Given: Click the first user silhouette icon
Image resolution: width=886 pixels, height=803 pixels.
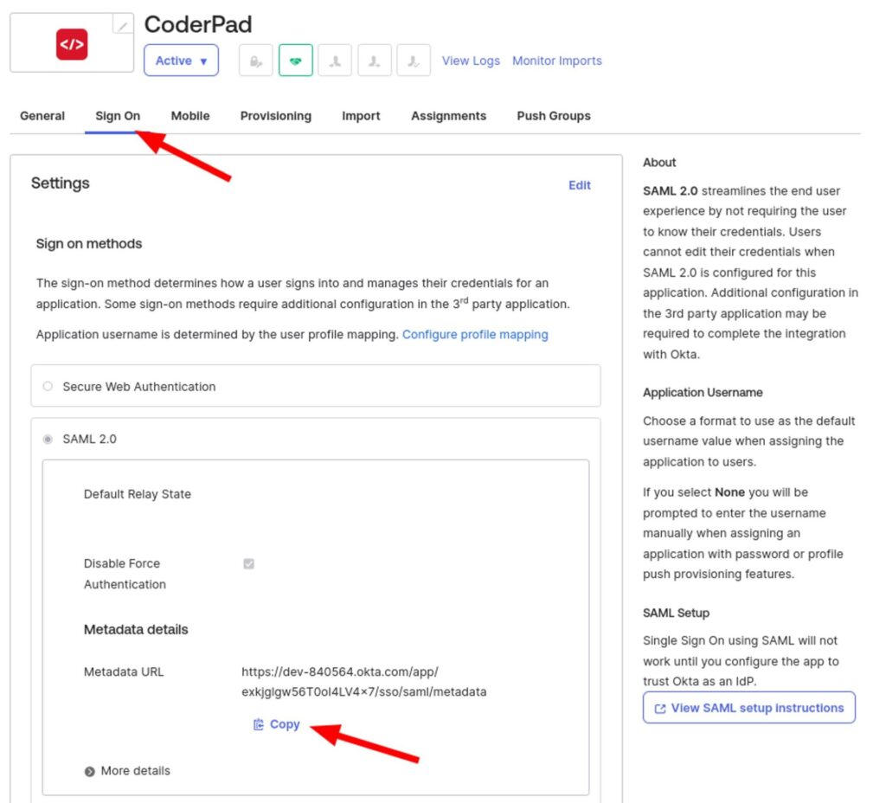Looking at the screenshot, I should click(x=335, y=61).
